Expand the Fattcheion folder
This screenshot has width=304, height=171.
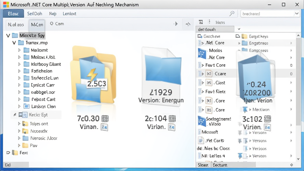(x=19, y=71)
